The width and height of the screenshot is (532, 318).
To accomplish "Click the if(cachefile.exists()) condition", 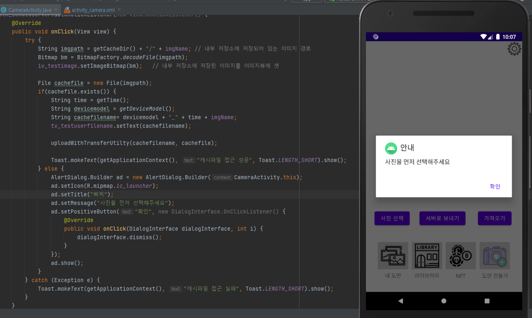I will 77,91.
